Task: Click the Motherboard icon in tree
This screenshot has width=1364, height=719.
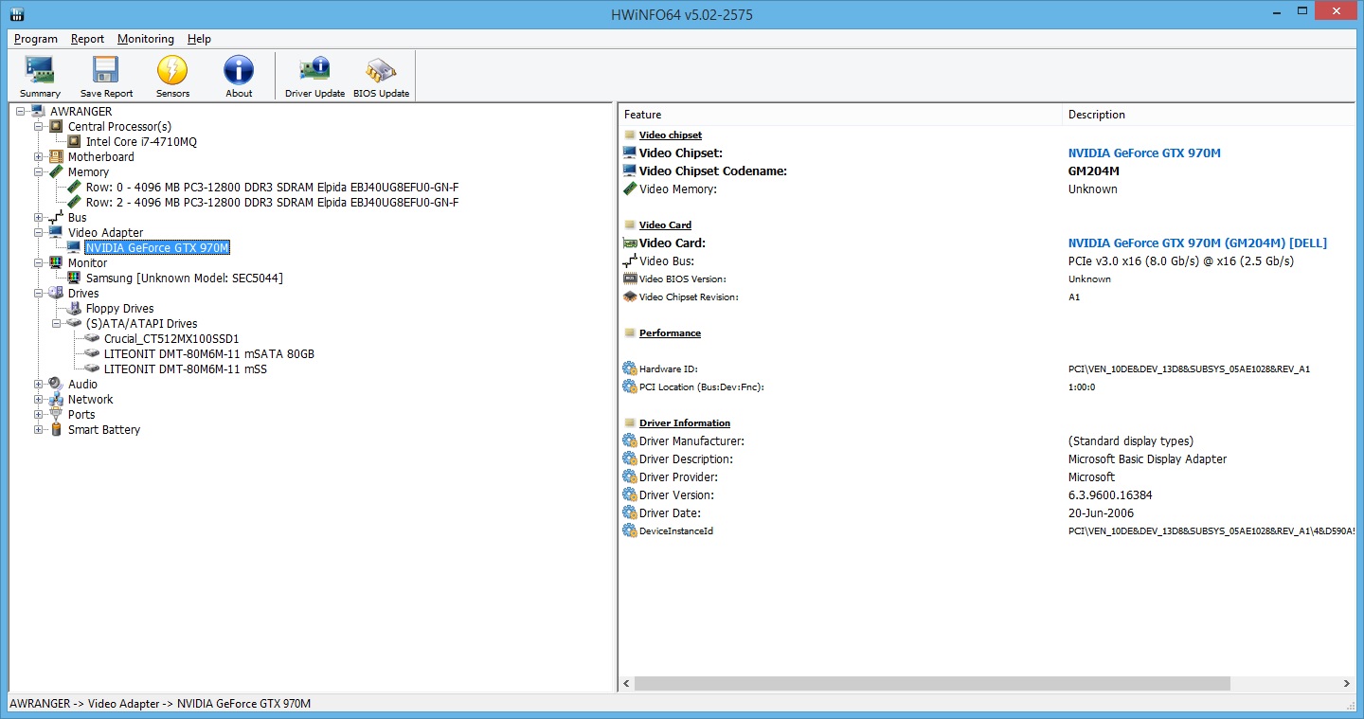Action: point(56,157)
